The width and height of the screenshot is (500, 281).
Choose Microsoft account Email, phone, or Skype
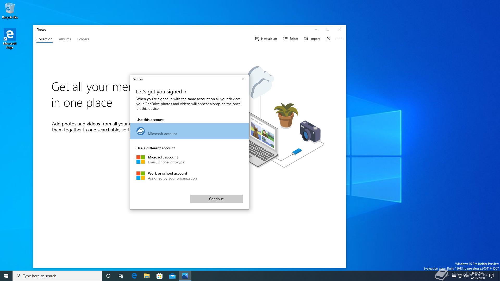click(190, 159)
